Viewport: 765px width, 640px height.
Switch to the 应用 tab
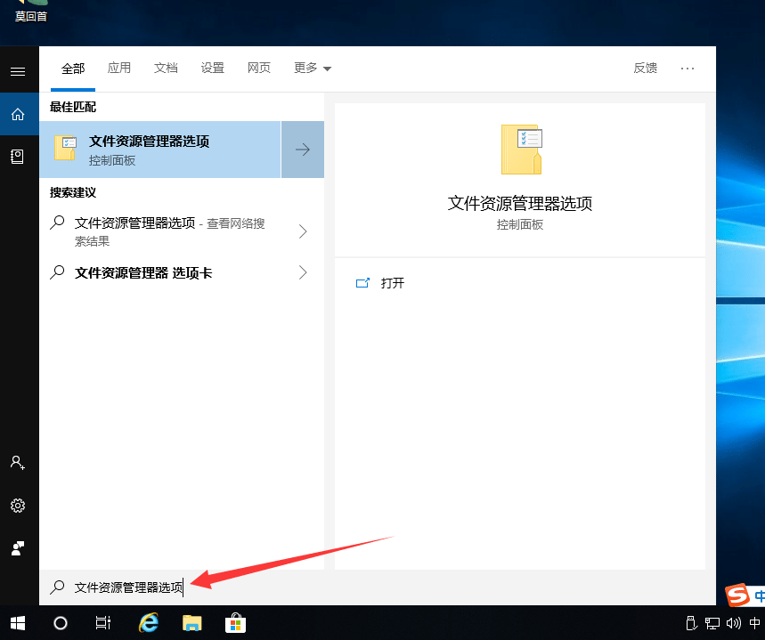(x=119, y=68)
